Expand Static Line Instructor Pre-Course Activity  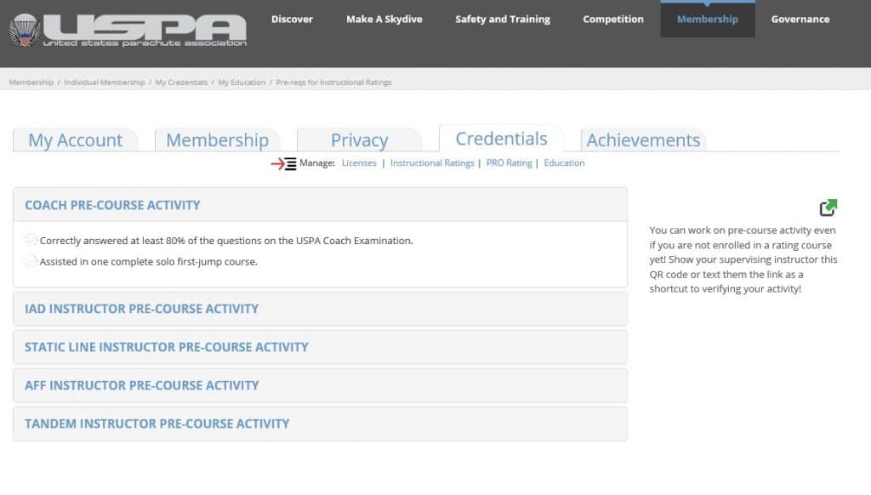(x=320, y=347)
